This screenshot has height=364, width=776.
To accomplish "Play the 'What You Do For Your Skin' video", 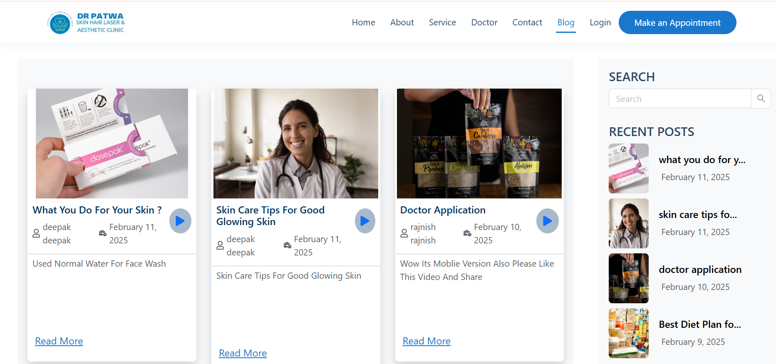I will [180, 221].
